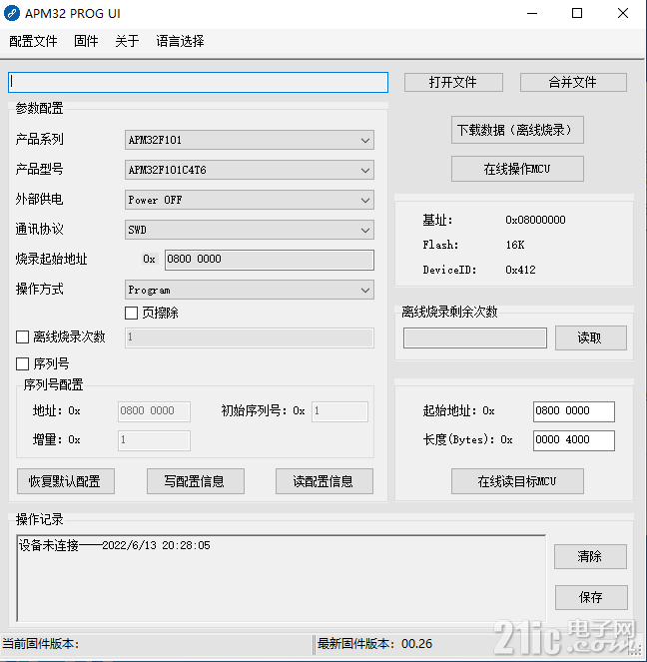Click the 写配置信息 button

click(x=196, y=481)
